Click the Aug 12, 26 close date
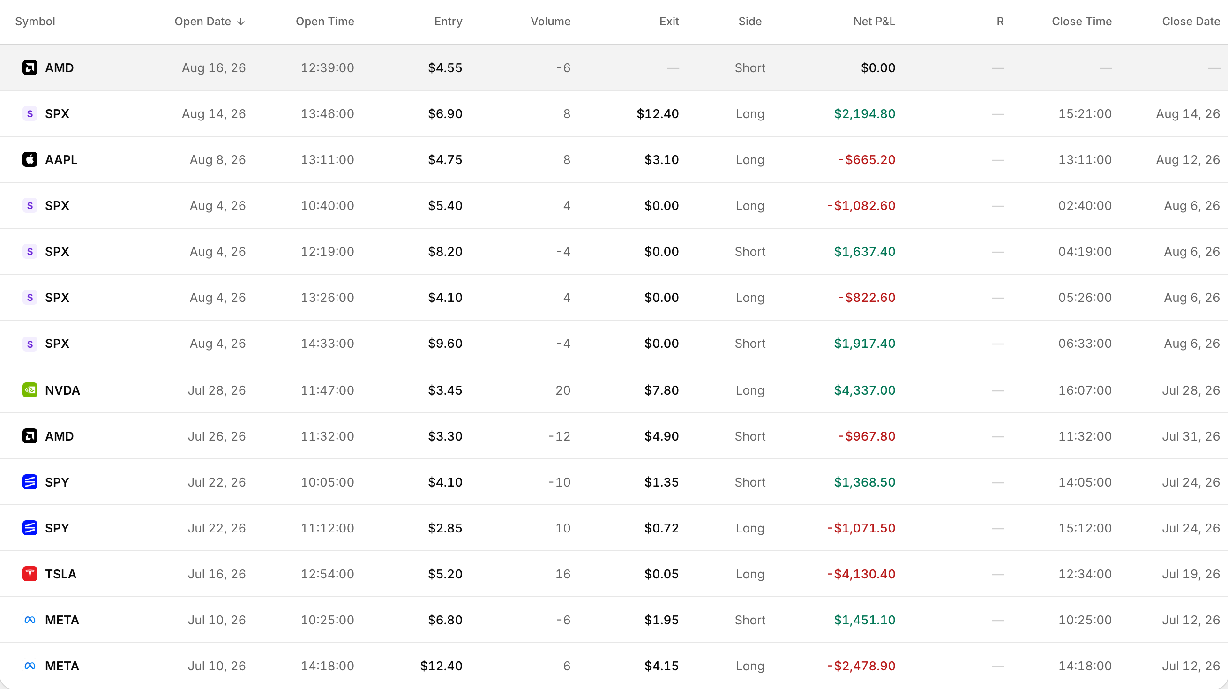Viewport: 1228px width, 689px height. tap(1189, 160)
